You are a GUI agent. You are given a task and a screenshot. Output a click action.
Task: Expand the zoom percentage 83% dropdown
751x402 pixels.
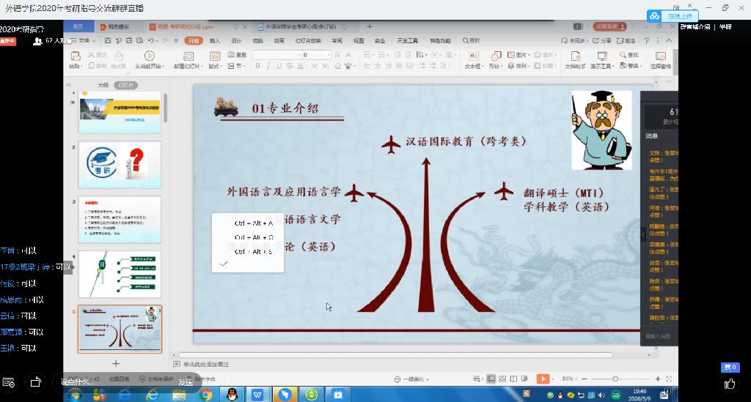[569, 379]
